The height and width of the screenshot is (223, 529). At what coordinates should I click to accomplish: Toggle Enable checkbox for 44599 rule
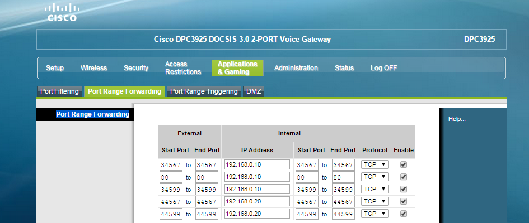(404, 214)
